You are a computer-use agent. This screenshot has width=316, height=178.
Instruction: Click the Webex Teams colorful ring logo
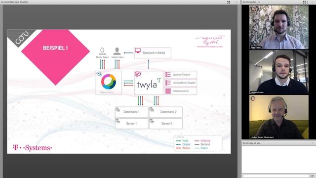click(x=109, y=82)
